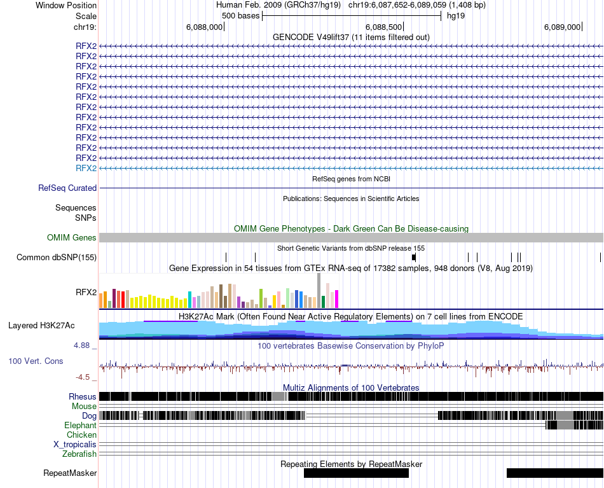Click the X_tropicalis alignment label
This screenshot has height=488, width=604.
click(x=75, y=445)
